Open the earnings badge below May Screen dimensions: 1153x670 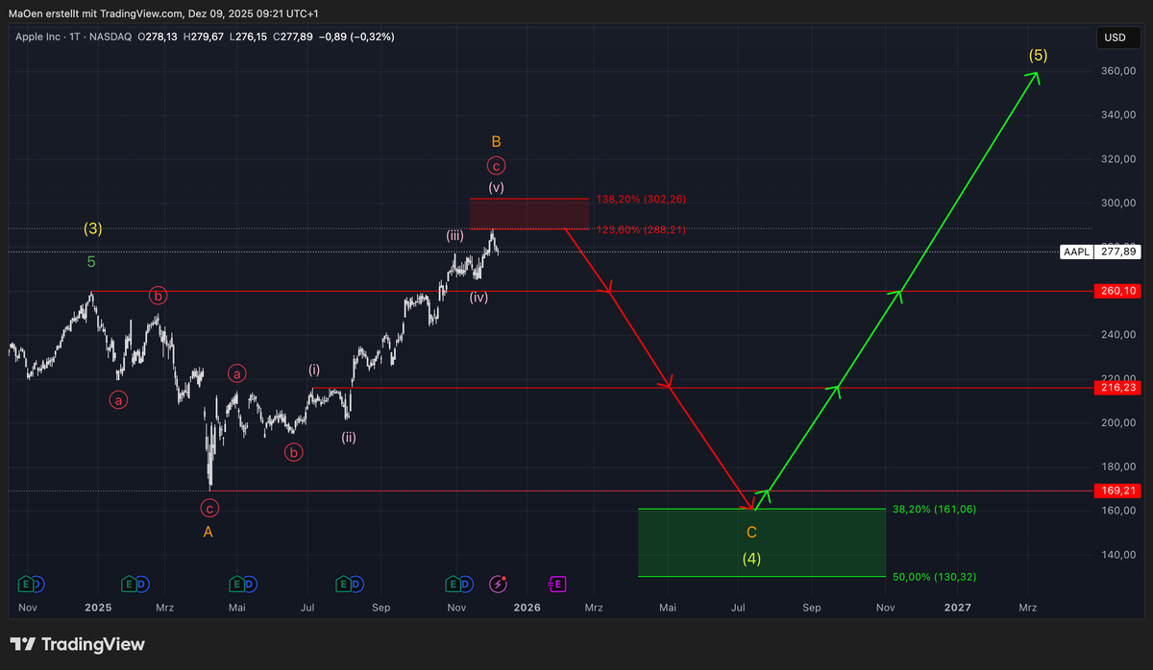[236, 584]
